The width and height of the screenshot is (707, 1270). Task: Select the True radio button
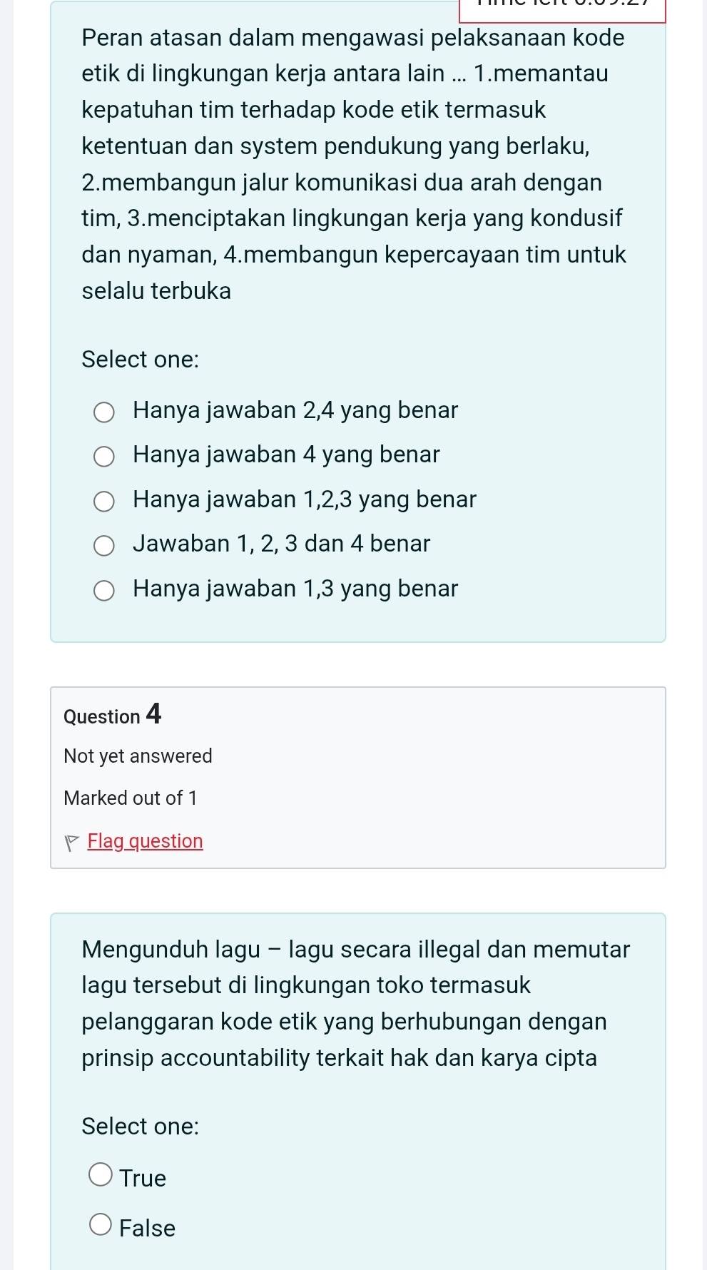coord(101,1174)
